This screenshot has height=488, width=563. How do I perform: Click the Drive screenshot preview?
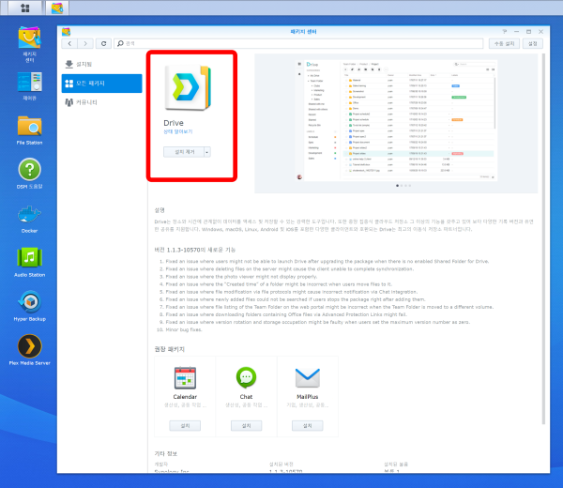tap(396, 119)
